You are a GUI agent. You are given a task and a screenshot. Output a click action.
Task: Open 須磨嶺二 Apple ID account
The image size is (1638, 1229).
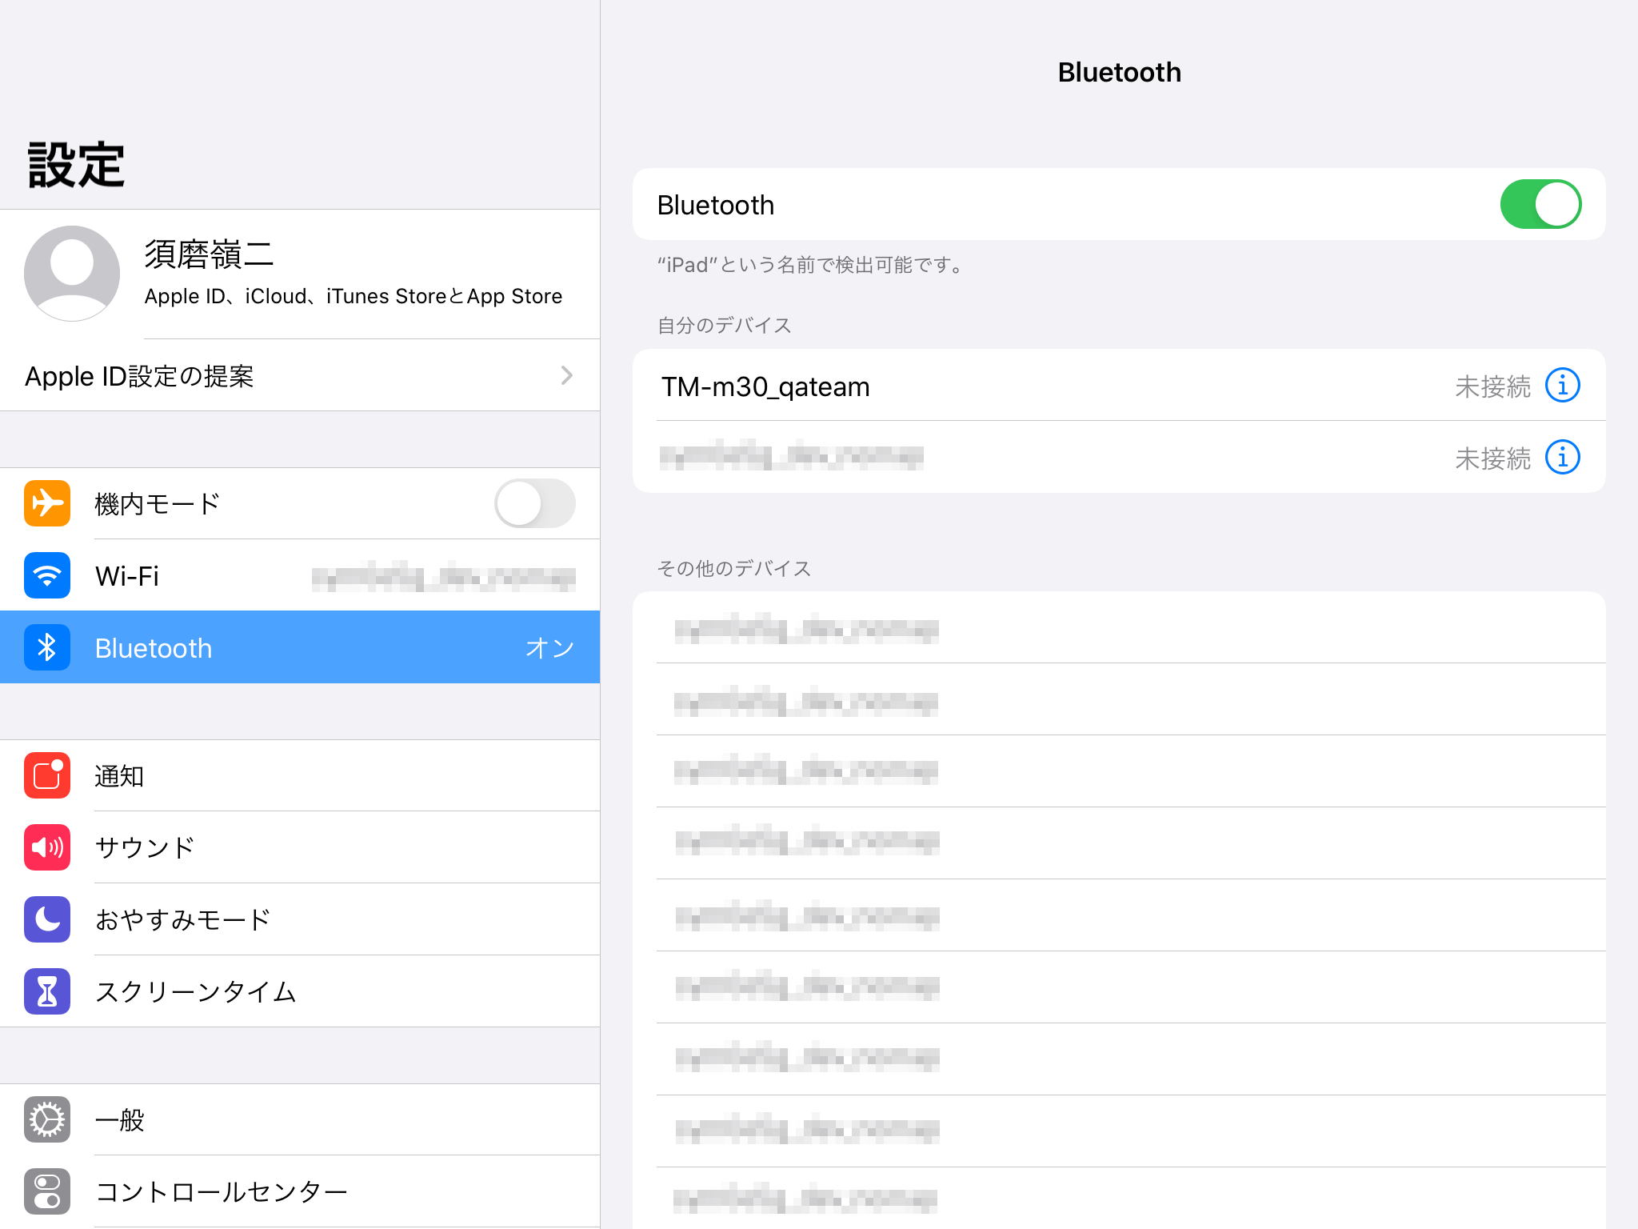coord(352,274)
